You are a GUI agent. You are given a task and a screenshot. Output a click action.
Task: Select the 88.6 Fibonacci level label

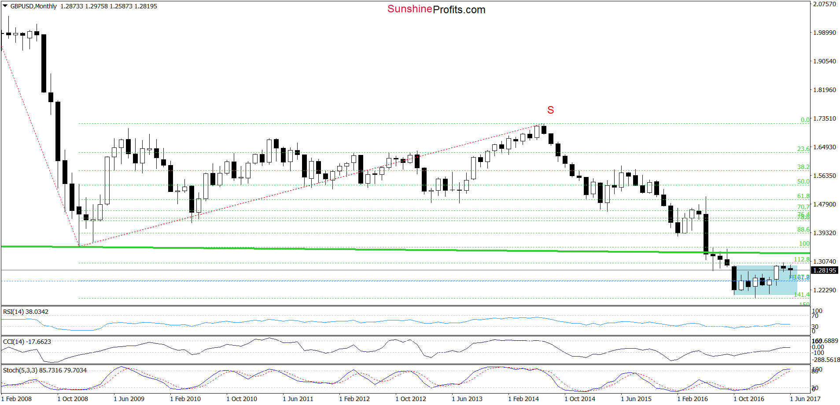803,229
